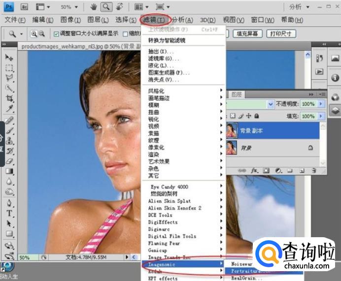The height and width of the screenshot is (281, 341).
Task: Click the 填充屏幕 button
Action: tap(247, 33)
